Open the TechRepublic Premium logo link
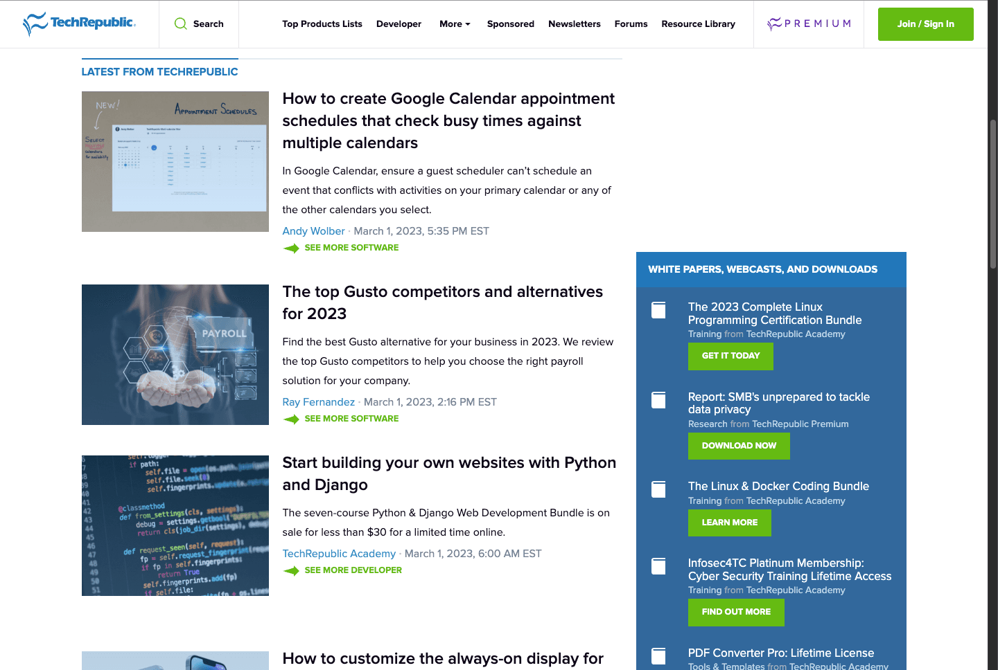Image resolution: width=998 pixels, height=670 pixels. [809, 24]
